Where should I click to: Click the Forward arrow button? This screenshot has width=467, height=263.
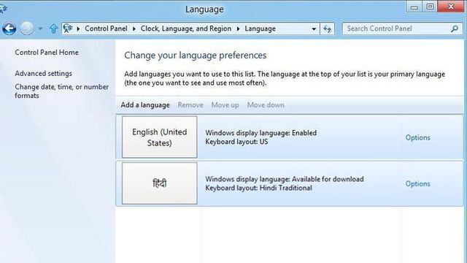point(27,28)
